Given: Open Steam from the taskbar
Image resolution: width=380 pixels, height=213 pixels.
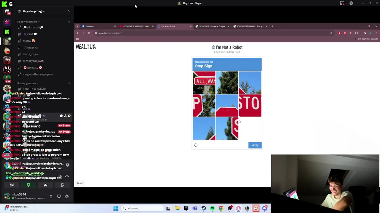Looking at the screenshot, I should tap(204, 208).
